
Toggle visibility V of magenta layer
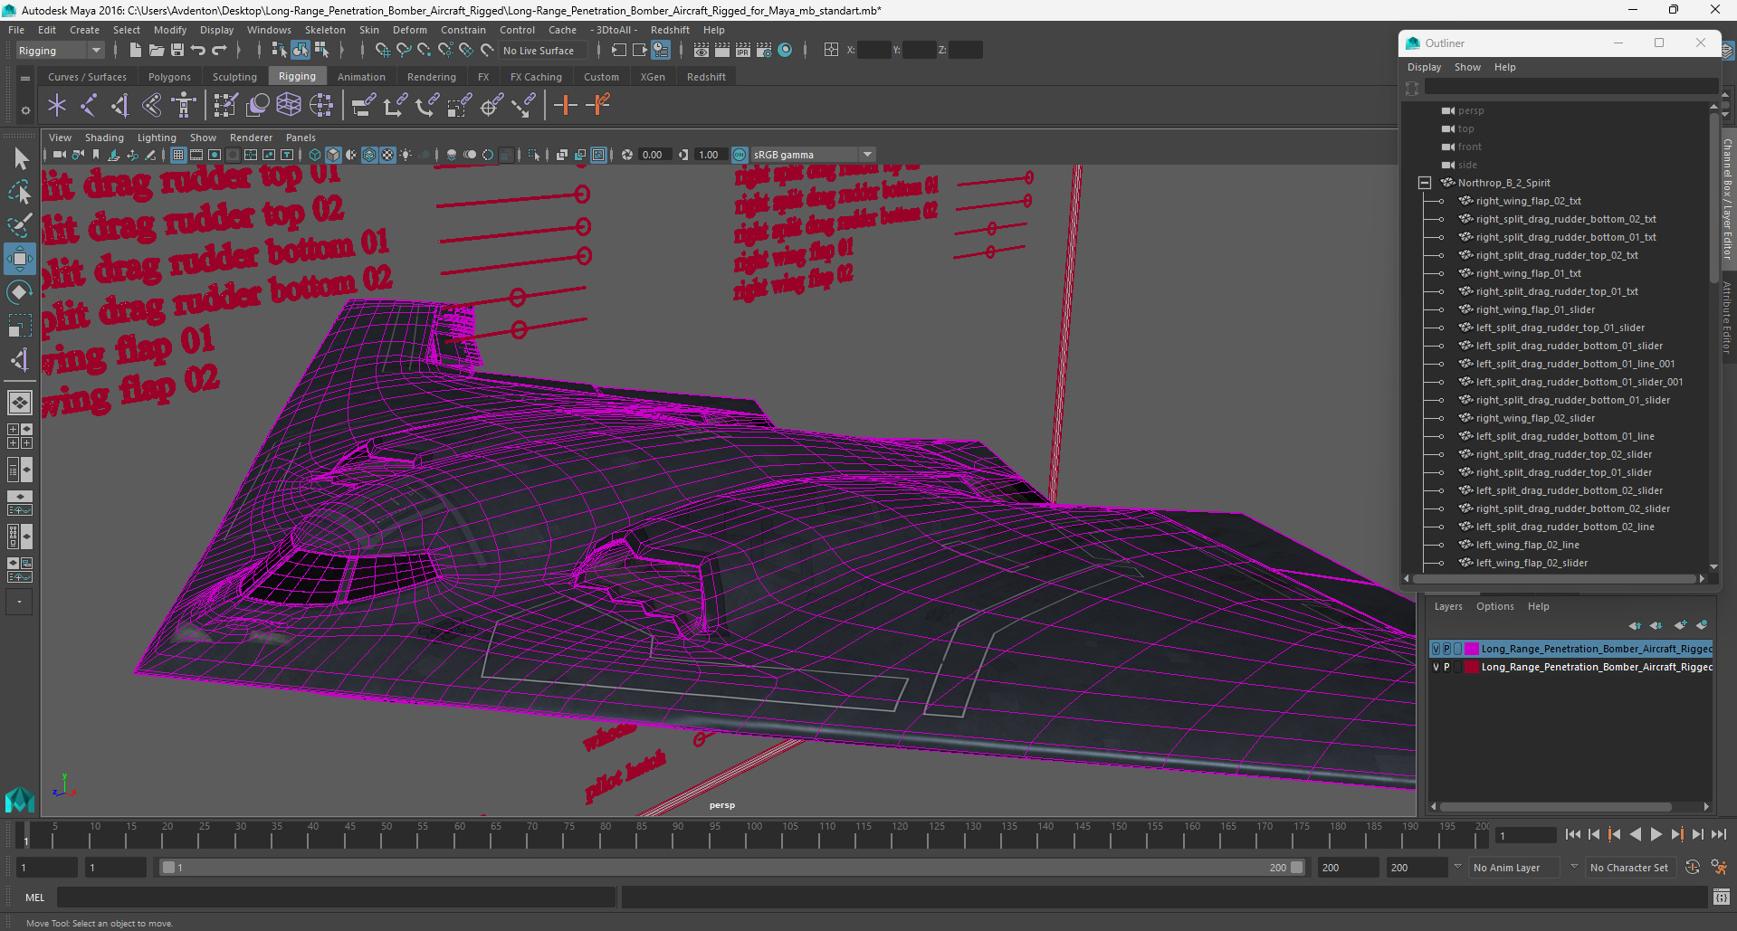1436,649
